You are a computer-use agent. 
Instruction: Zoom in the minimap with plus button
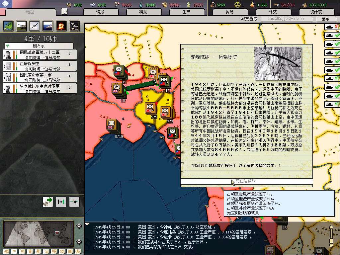pyautogui.click(x=79, y=226)
